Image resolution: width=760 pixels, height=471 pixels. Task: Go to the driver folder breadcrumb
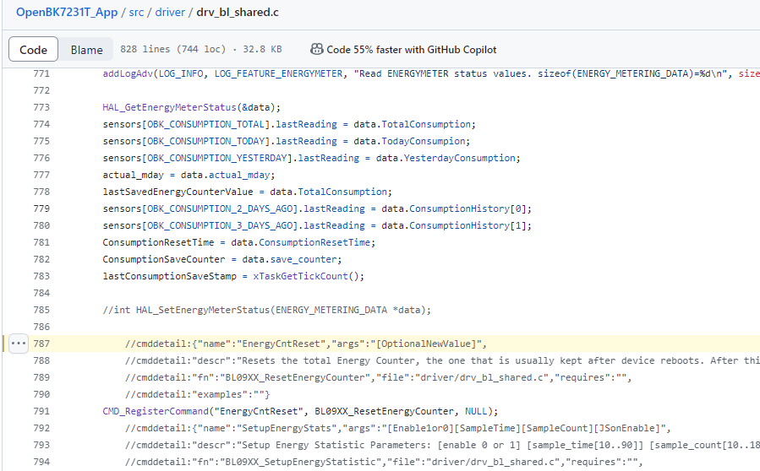point(170,13)
